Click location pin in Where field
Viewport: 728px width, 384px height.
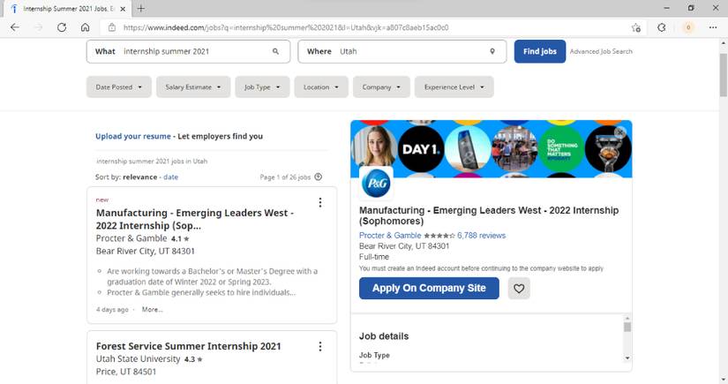(x=492, y=51)
